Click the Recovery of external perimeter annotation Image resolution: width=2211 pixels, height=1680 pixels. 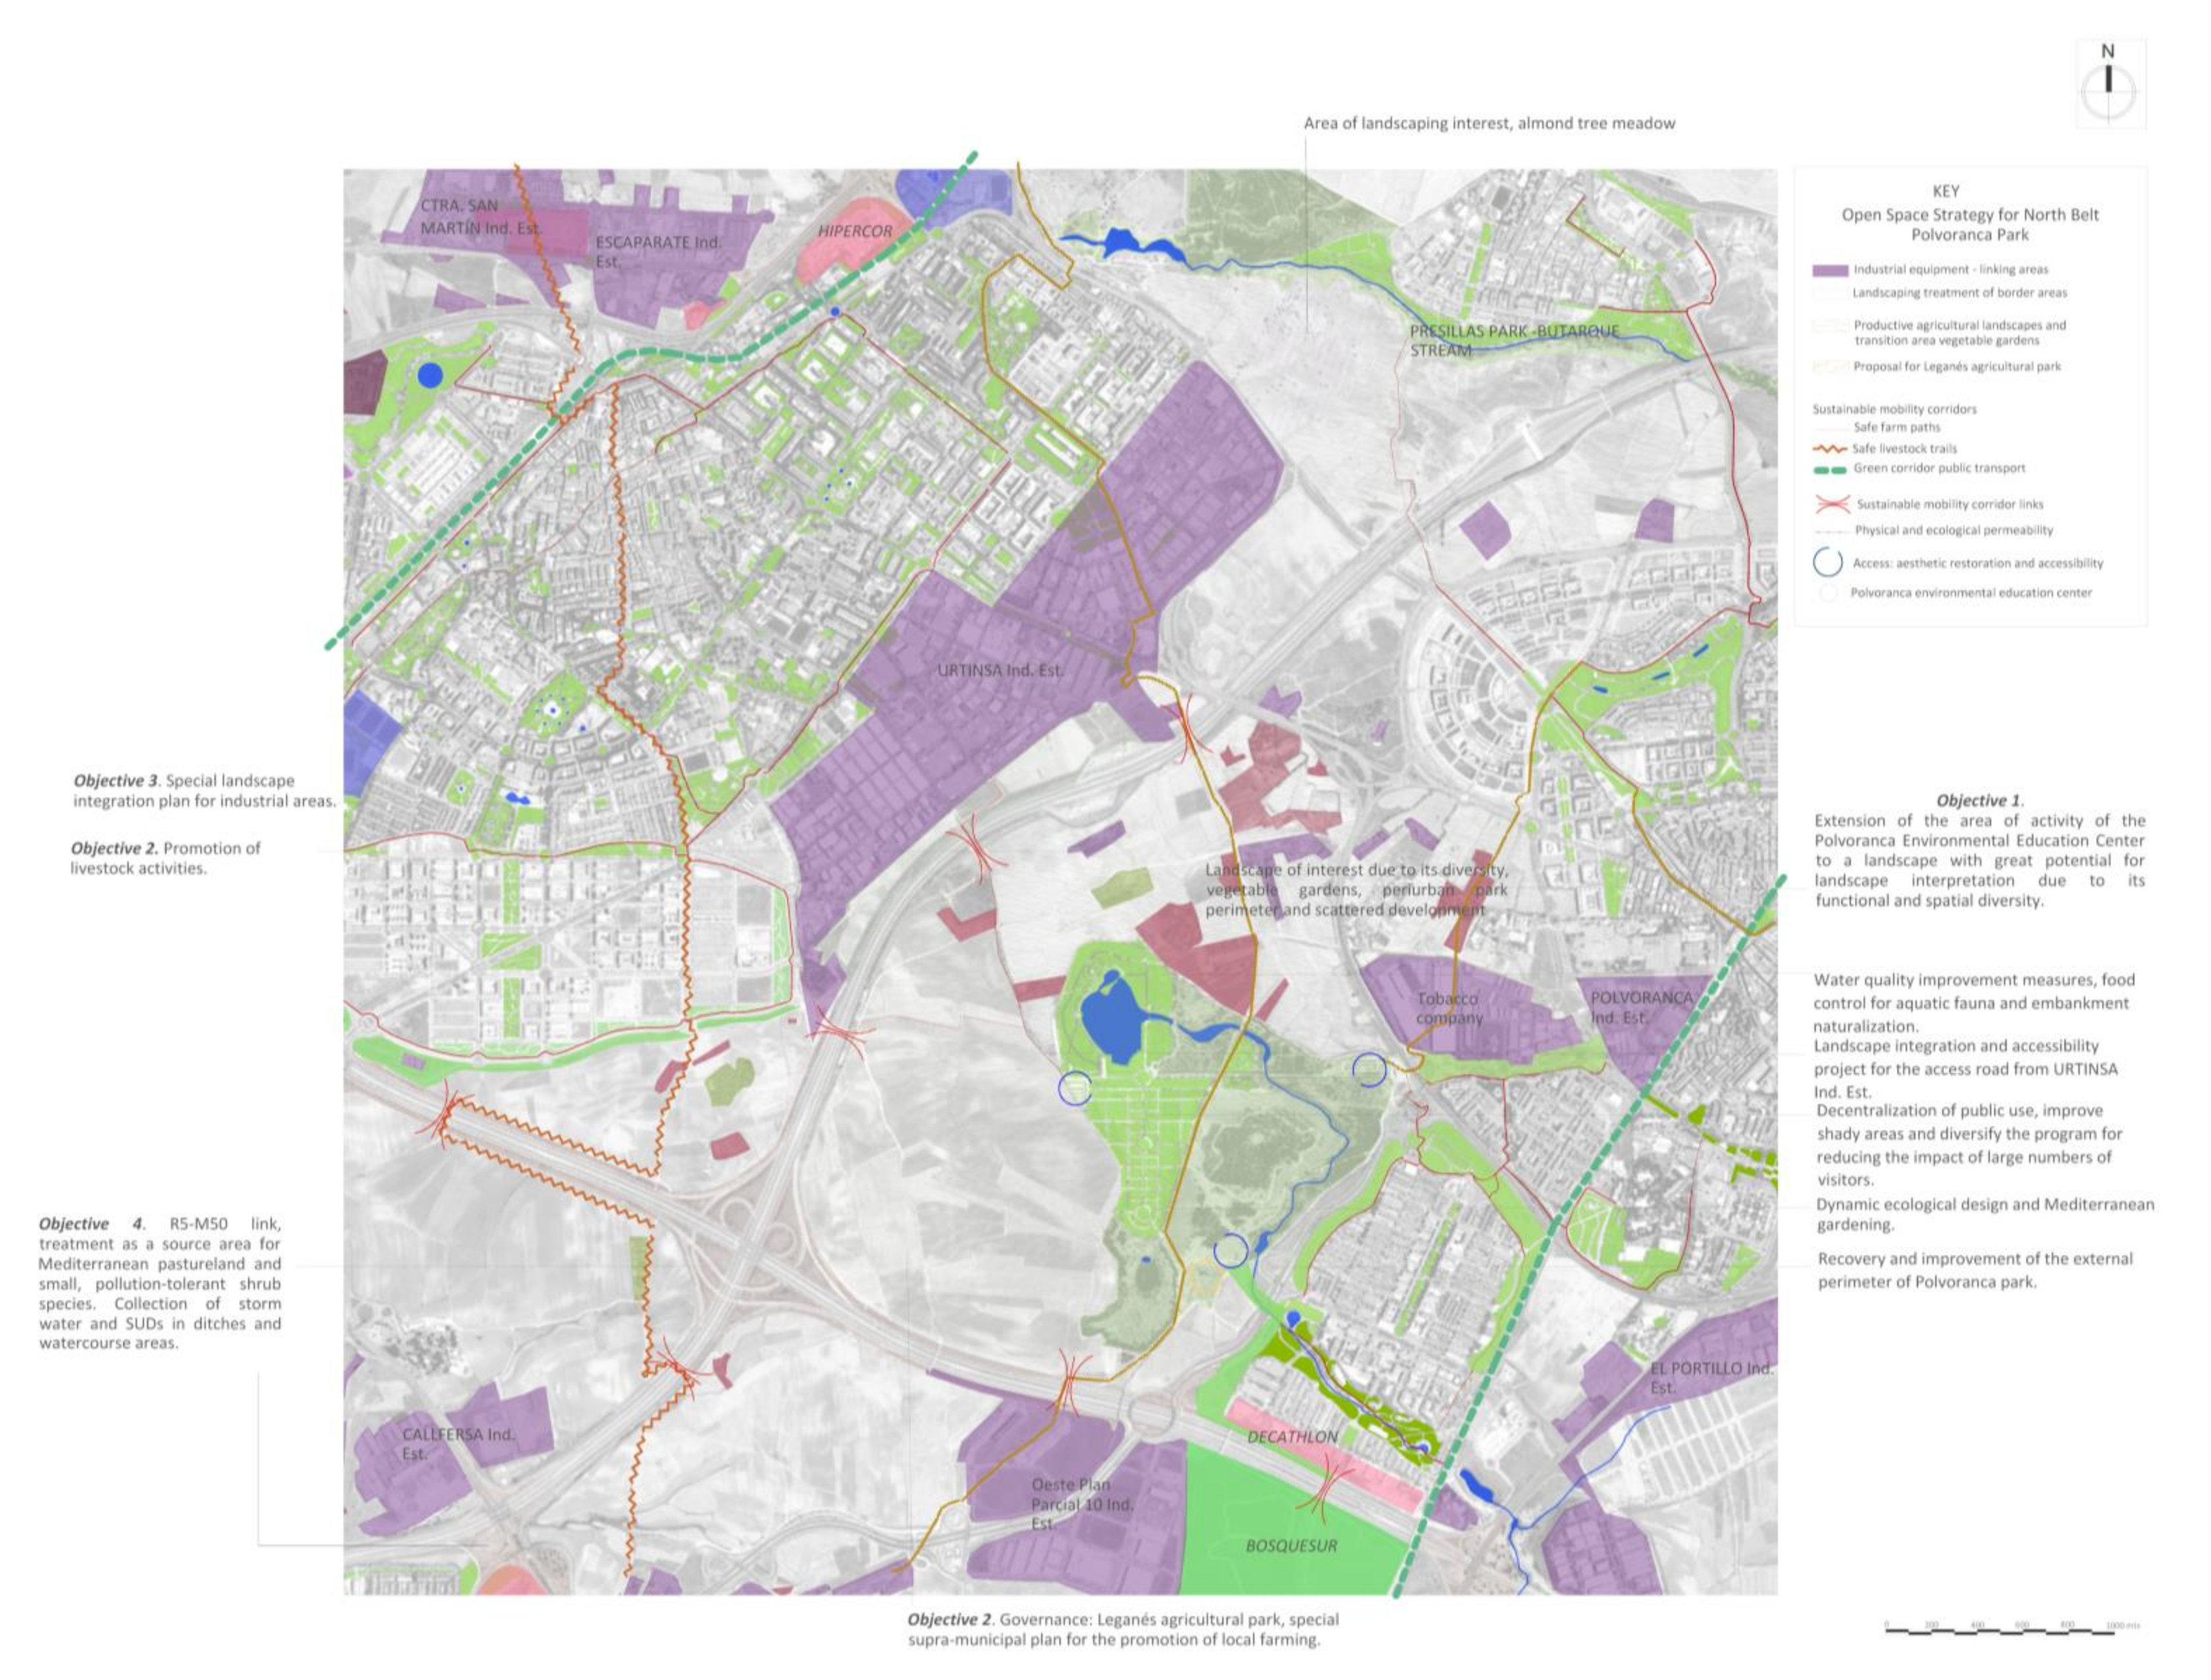pos(1975,1270)
